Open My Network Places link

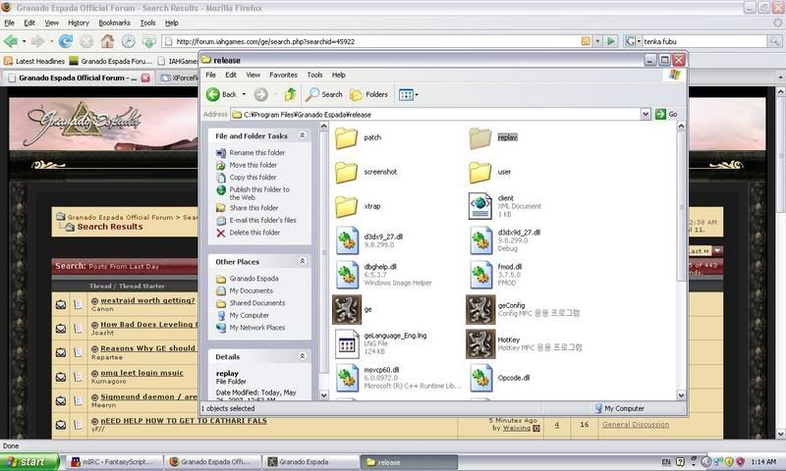point(257,328)
